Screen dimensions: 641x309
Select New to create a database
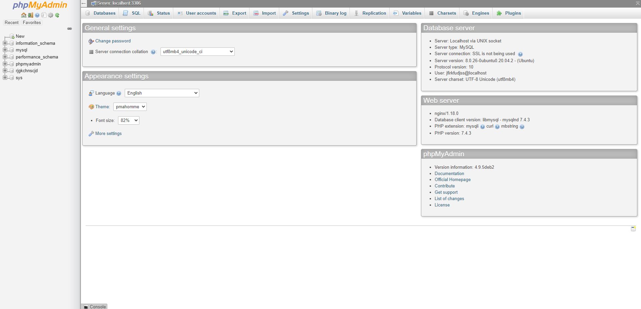20,36
